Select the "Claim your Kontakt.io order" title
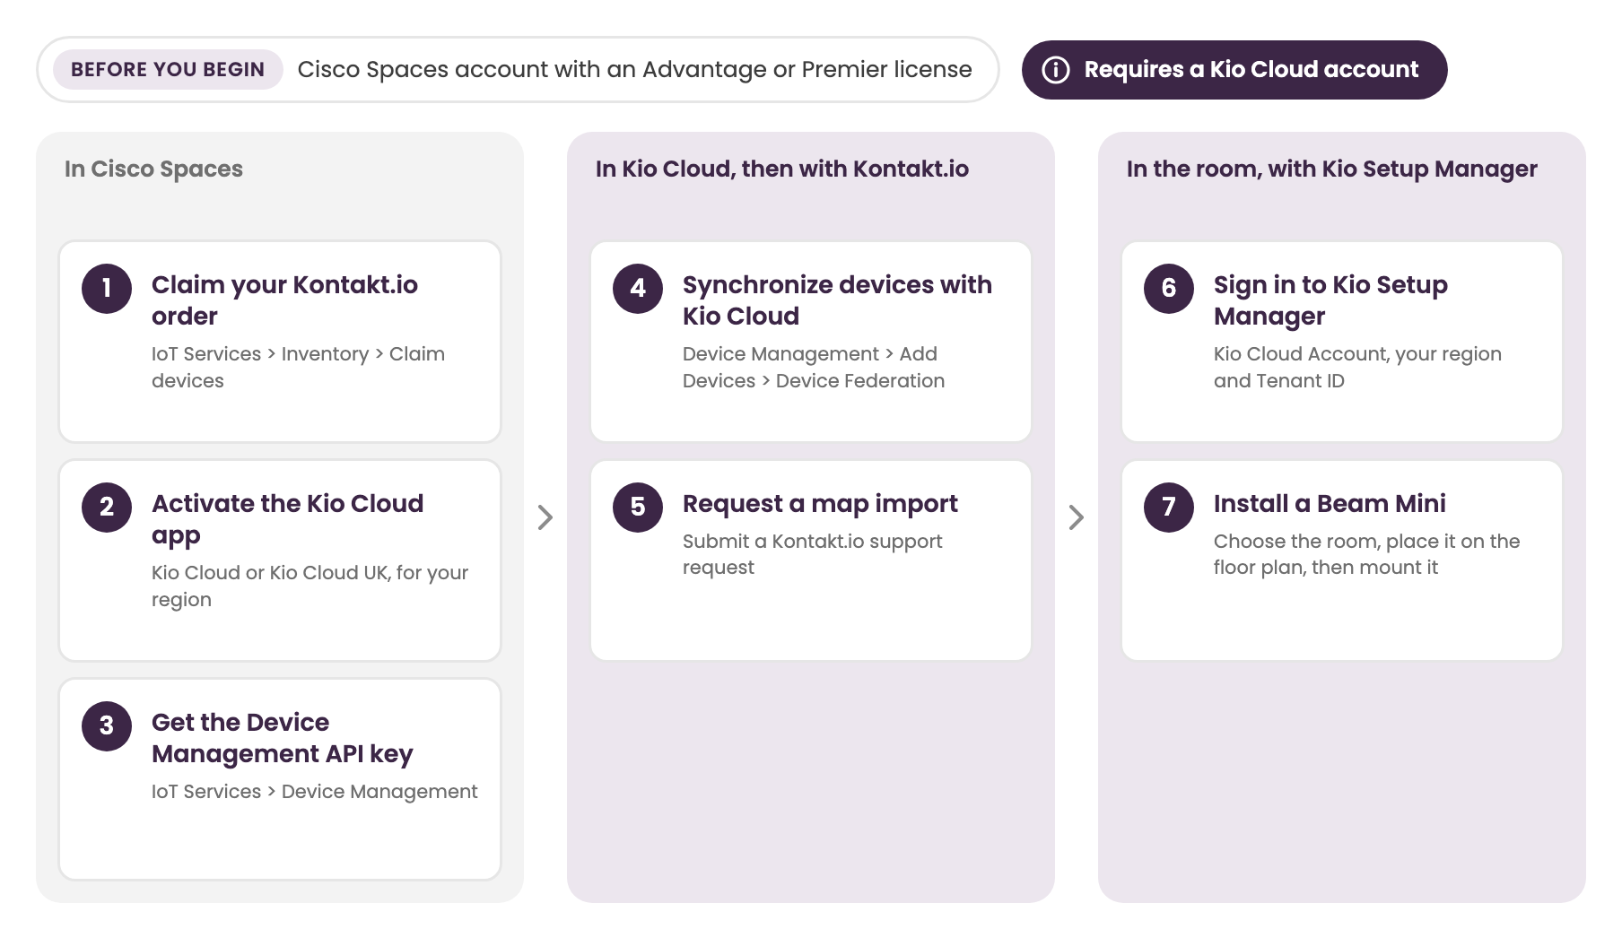1622x929 pixels. [284, 300]
